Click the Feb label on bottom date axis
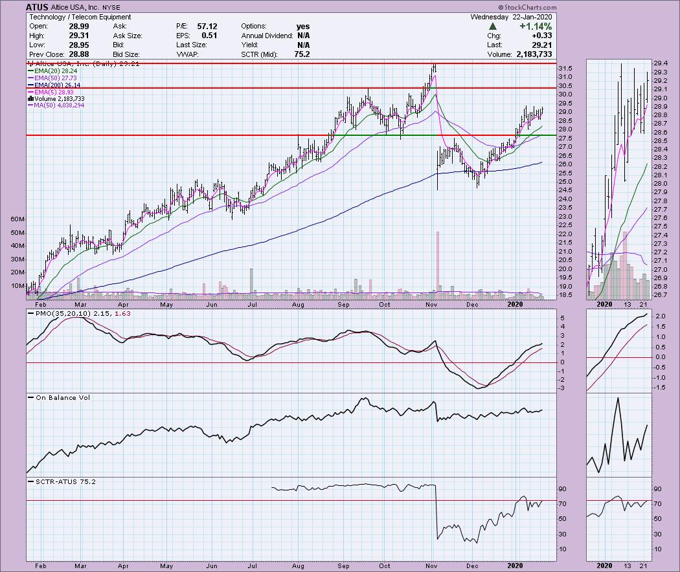 [40, 566]
